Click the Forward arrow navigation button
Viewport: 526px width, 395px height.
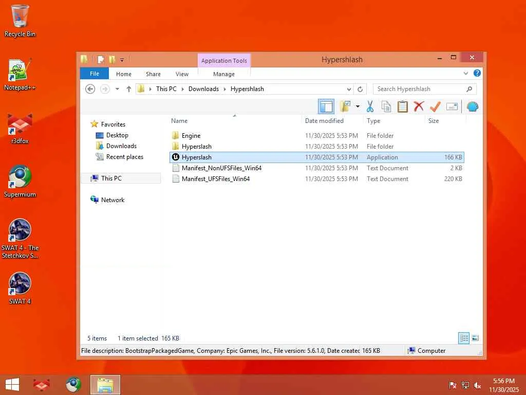(x=105, y=89)
